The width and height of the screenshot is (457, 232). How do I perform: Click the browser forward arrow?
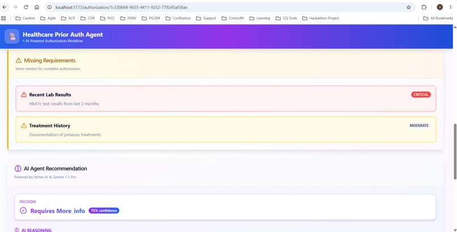(x=15, y=7)
